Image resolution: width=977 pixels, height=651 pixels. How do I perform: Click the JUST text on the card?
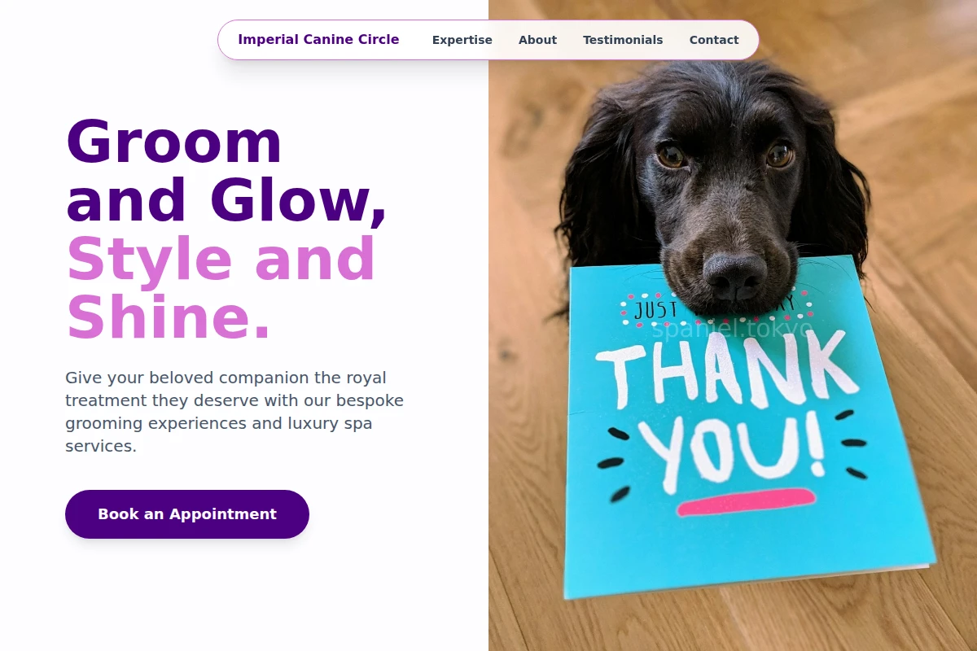click(655, 309)
